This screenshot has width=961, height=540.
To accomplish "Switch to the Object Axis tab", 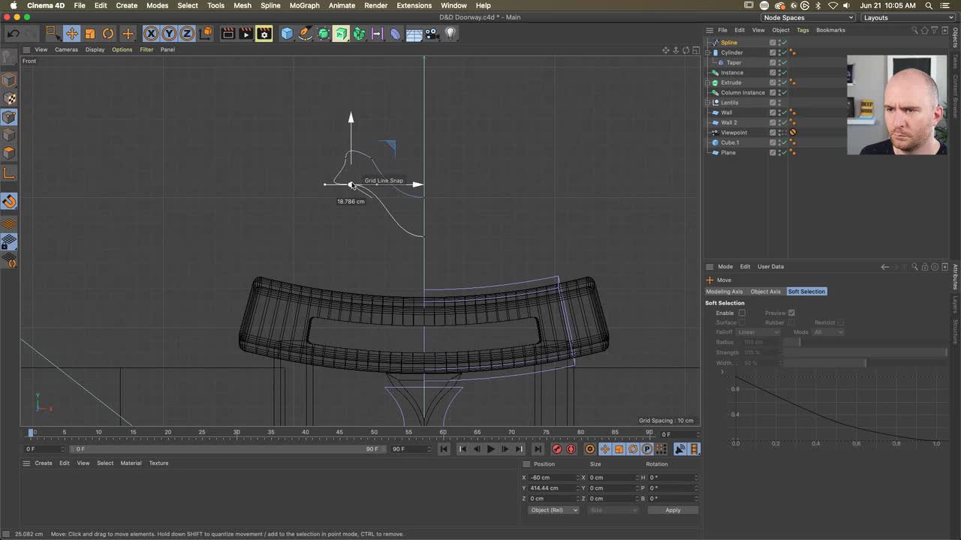I will (765, 292).
